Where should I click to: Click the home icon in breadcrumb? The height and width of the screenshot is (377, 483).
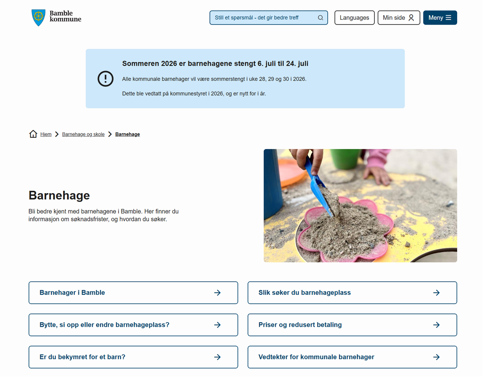pyautogui.click(x=33, y=134)
